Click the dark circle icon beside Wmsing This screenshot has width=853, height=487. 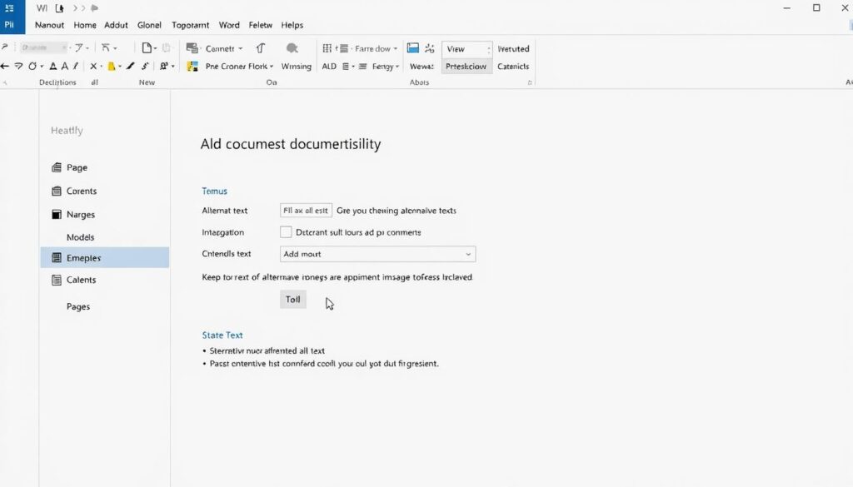click(292, 48)
